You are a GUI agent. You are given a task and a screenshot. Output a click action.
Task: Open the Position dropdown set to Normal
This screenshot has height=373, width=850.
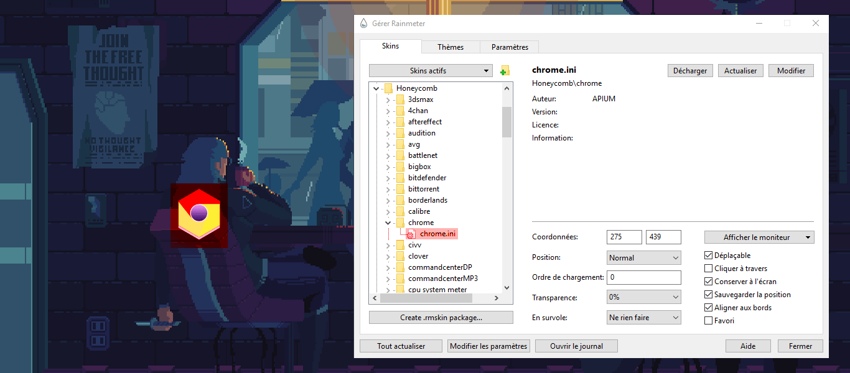(x=644, y=258)
